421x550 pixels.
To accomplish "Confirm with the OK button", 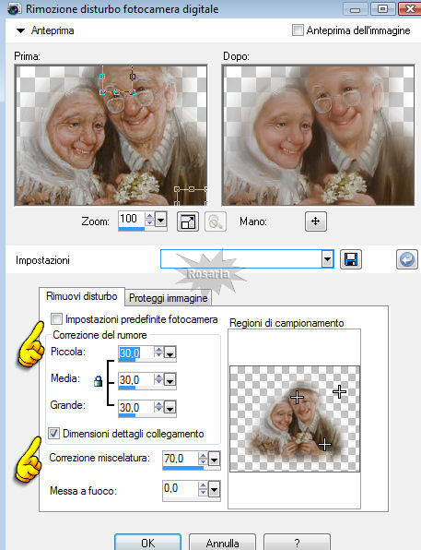I will point(147,543).
